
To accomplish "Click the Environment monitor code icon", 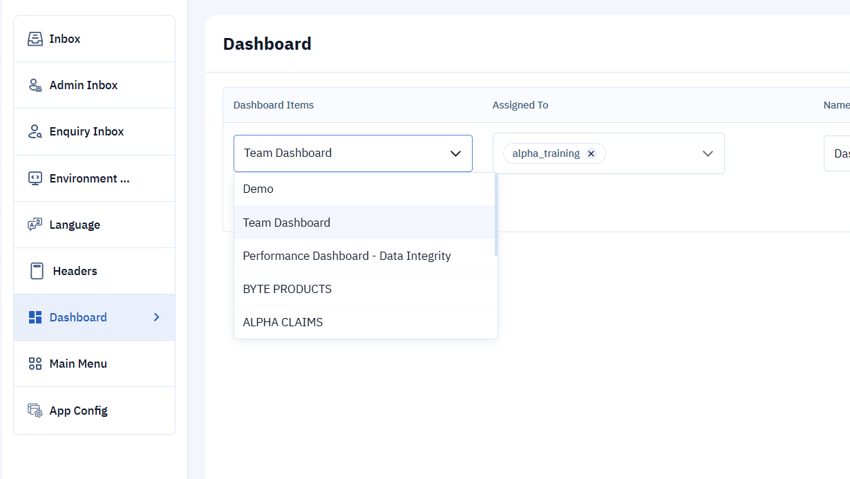I will pyautogui.click(x=35, y=178).
